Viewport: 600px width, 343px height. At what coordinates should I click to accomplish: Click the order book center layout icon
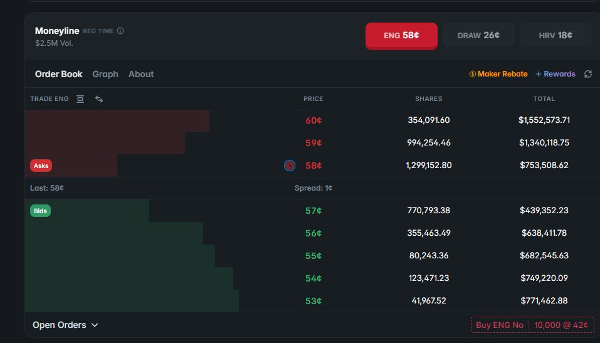tap(80, 99)
